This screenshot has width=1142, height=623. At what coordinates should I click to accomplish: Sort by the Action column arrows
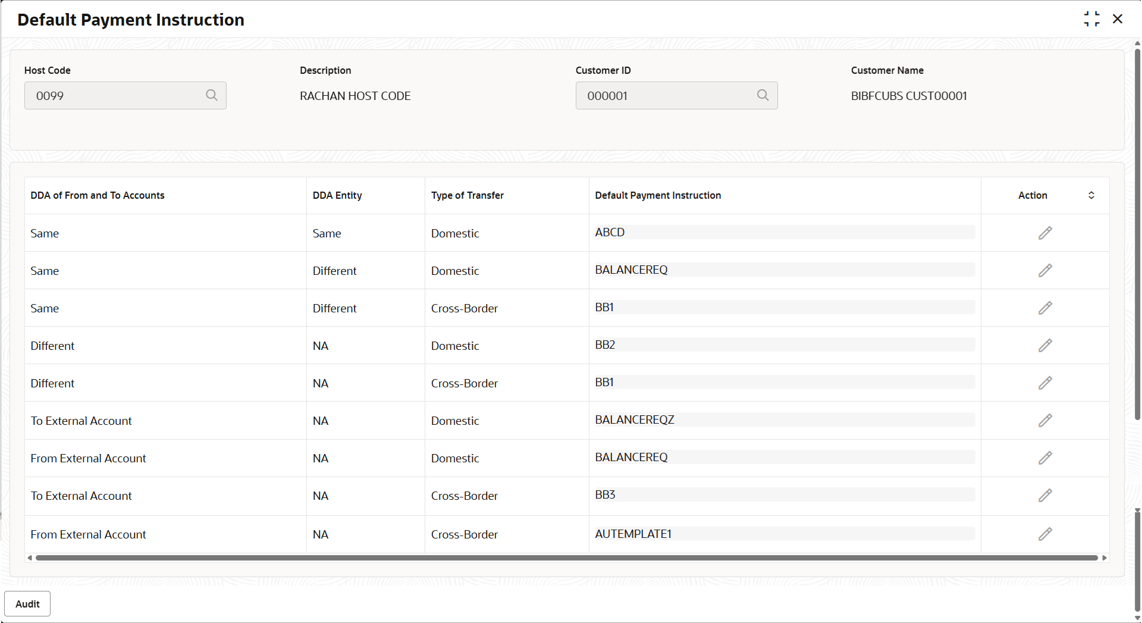(1091, 195)
